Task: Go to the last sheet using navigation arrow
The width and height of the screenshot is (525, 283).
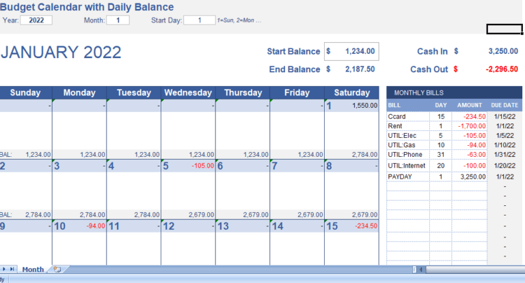Action: [x=12, y=269]
